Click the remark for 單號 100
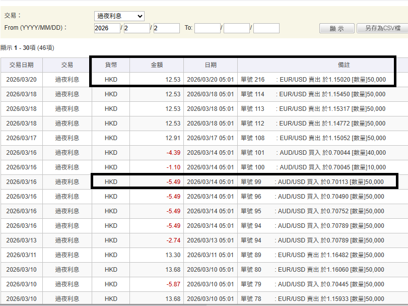This screenshot has height=306, width=408. click(313, 167)
